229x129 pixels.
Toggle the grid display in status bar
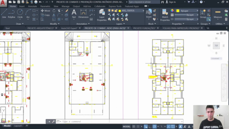pos(133,126)
